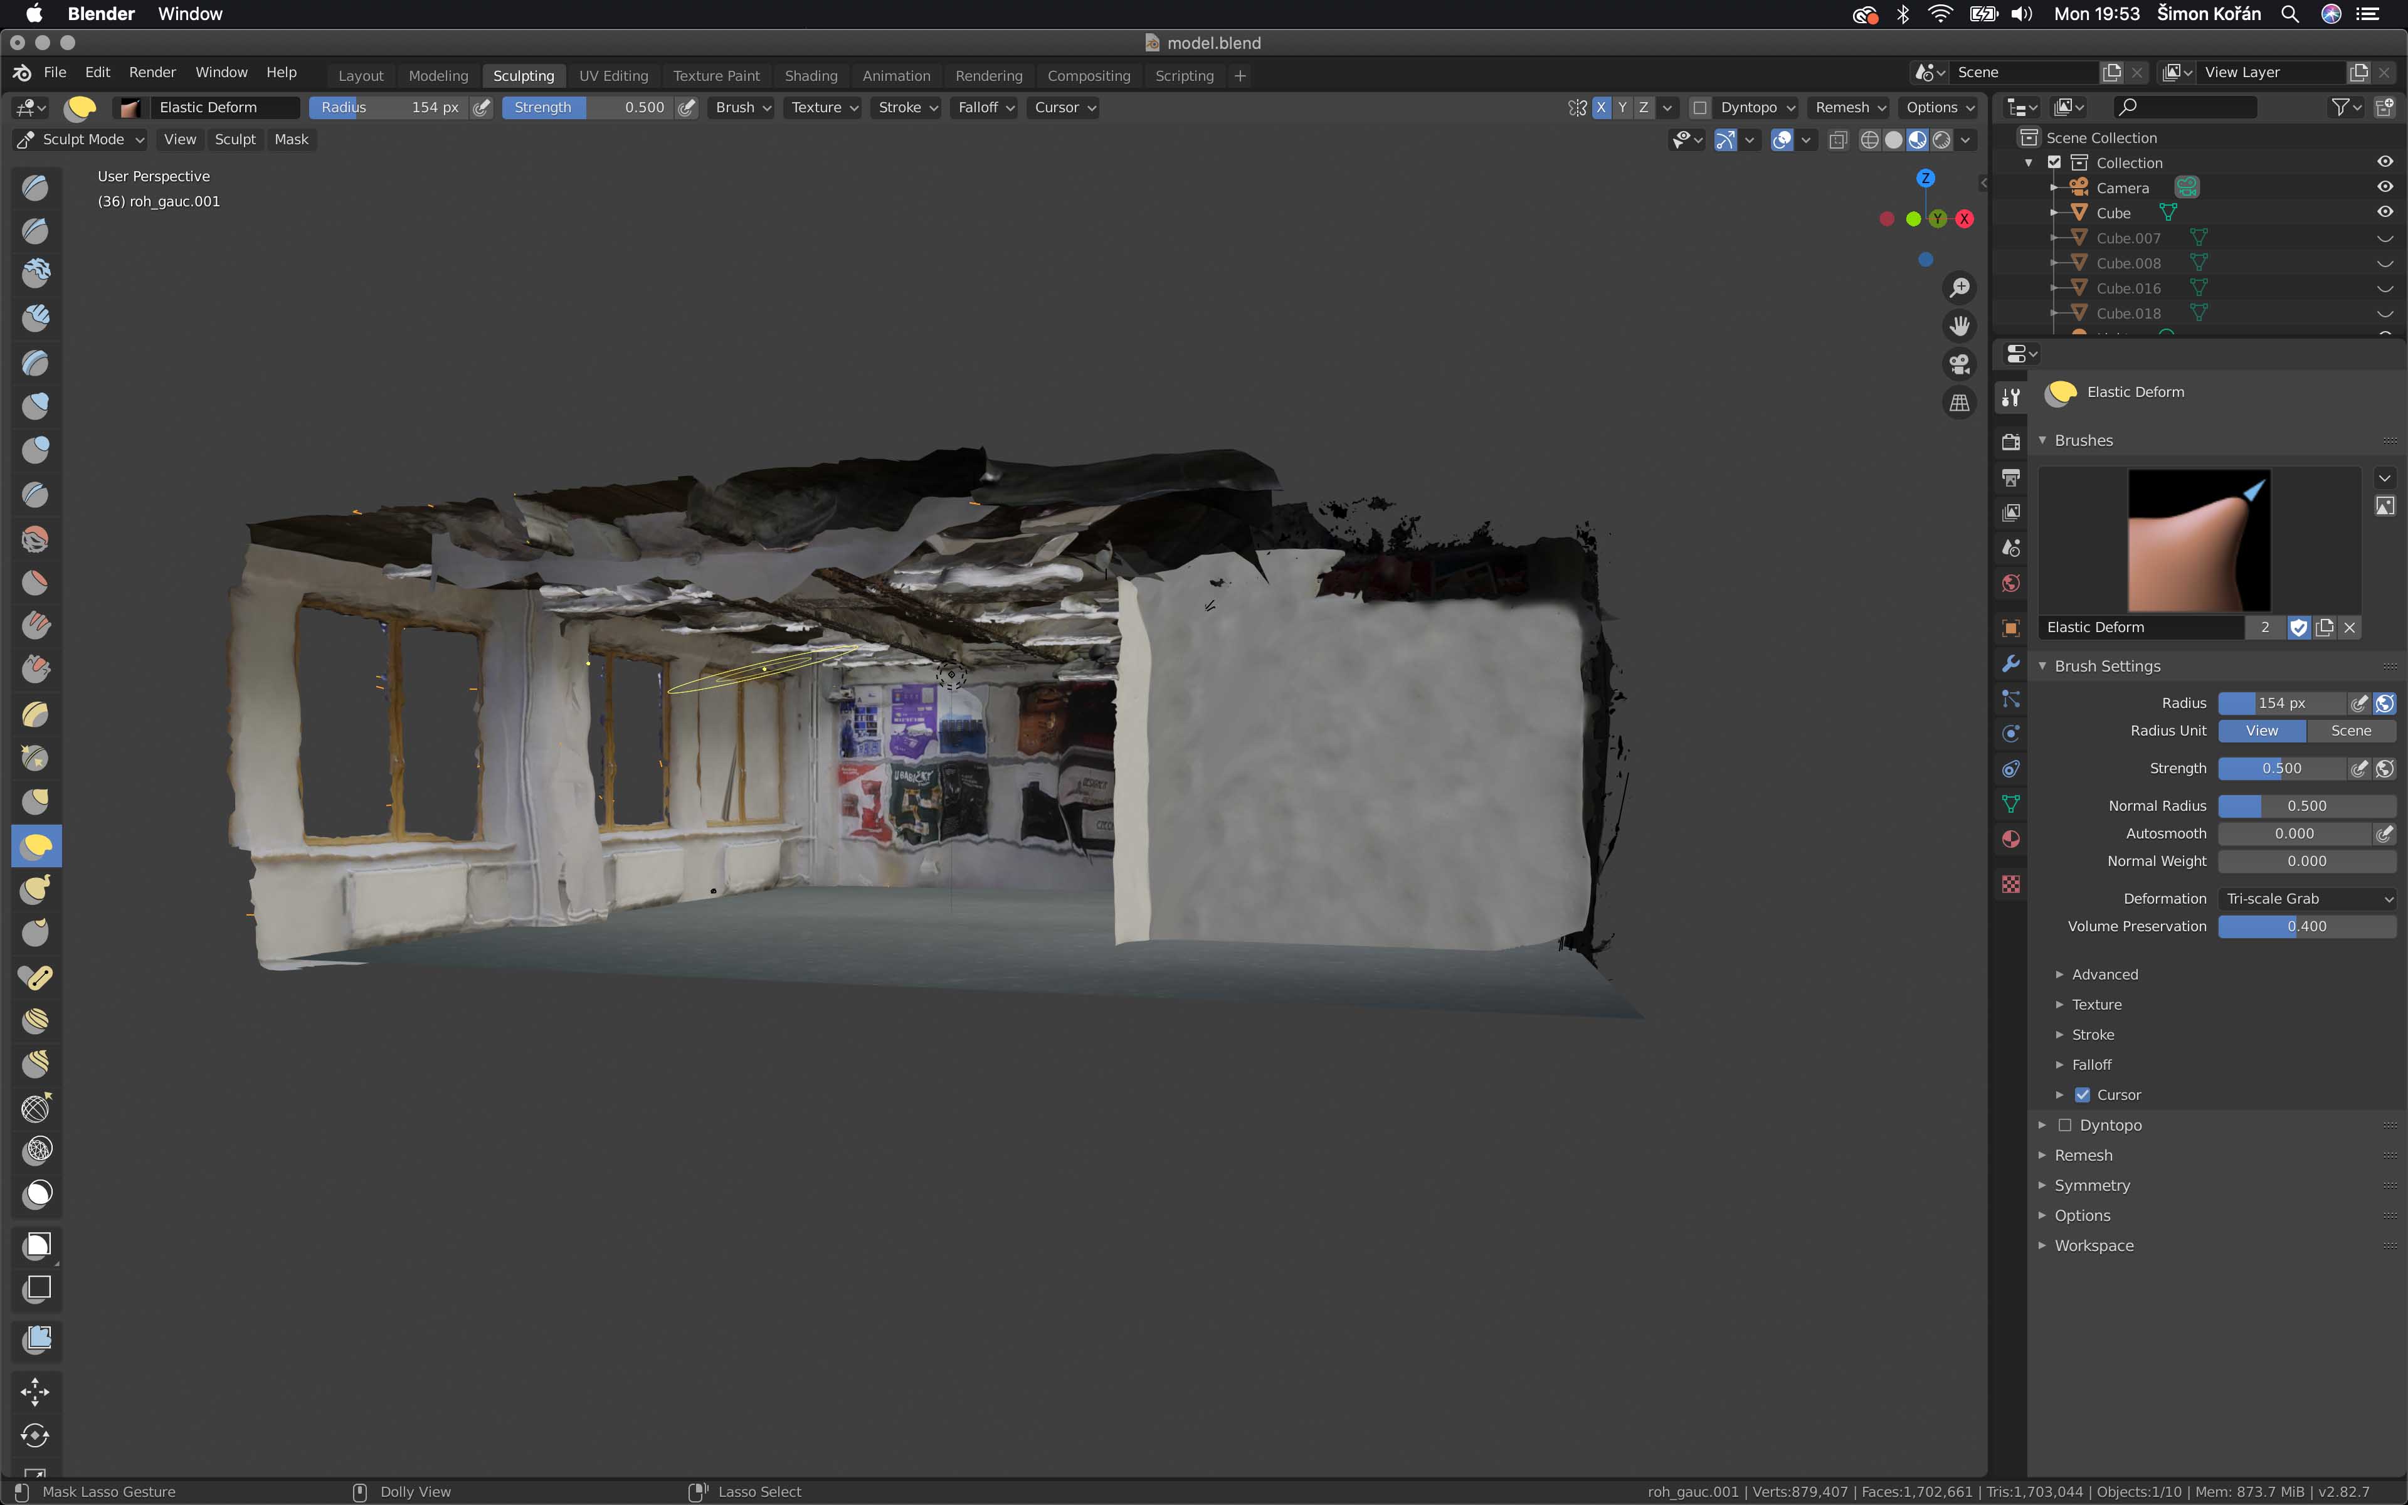Uncheck the Cursor option checkbox
Screen dimensions: 2408x1505
pos(2083,1095)
